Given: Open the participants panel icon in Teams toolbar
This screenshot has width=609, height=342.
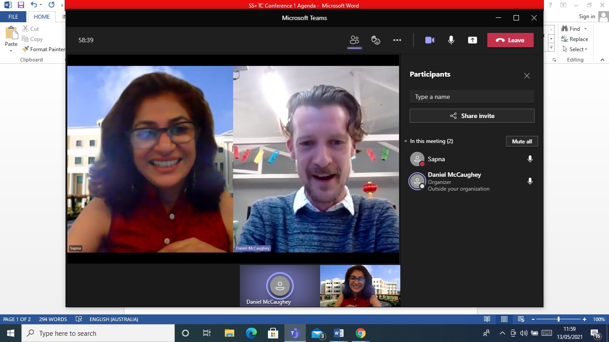Looking at the screenshot, I should coord(354,40).
